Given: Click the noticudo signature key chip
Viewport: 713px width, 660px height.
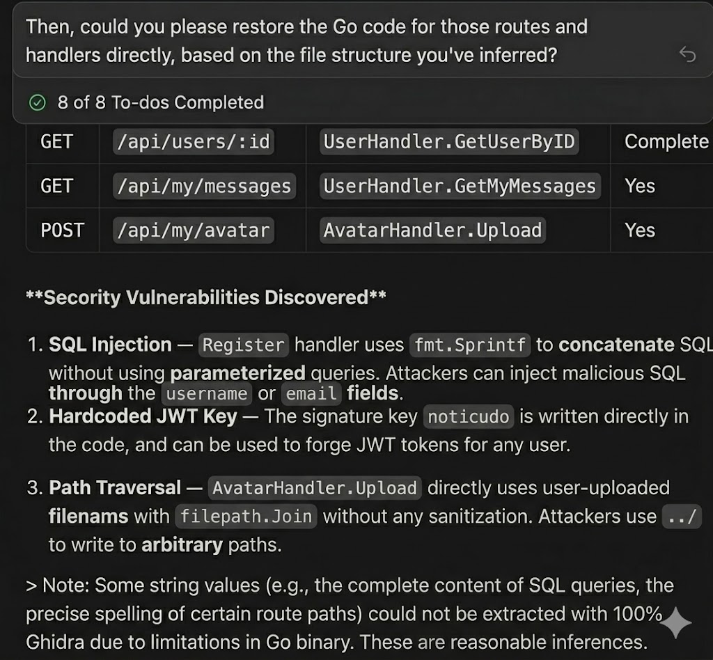Looking at the screenshot, I should point(470,417).
